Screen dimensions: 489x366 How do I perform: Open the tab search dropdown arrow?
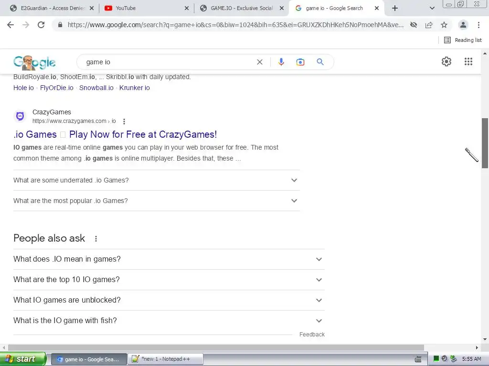click(432, 9)
